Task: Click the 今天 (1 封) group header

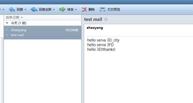Action: 43,23
